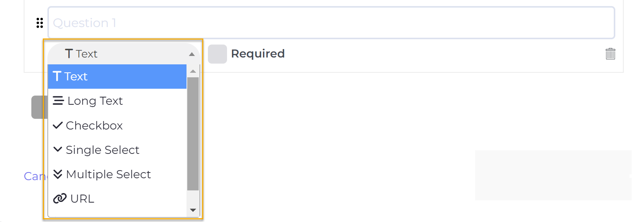This screenshot has width=639, height=222.
Task: Click the drag handle dots icon
Action: 40,23
